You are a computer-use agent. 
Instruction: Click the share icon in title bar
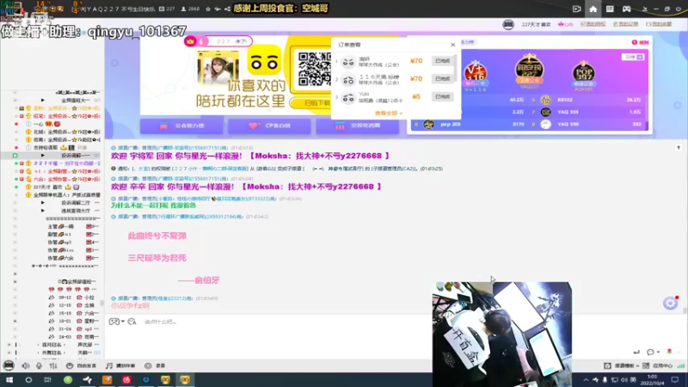tap(227, 9)
